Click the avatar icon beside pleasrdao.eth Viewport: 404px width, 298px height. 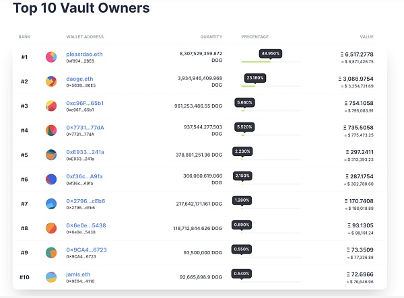pyautogui.click(x=51, y=57)
